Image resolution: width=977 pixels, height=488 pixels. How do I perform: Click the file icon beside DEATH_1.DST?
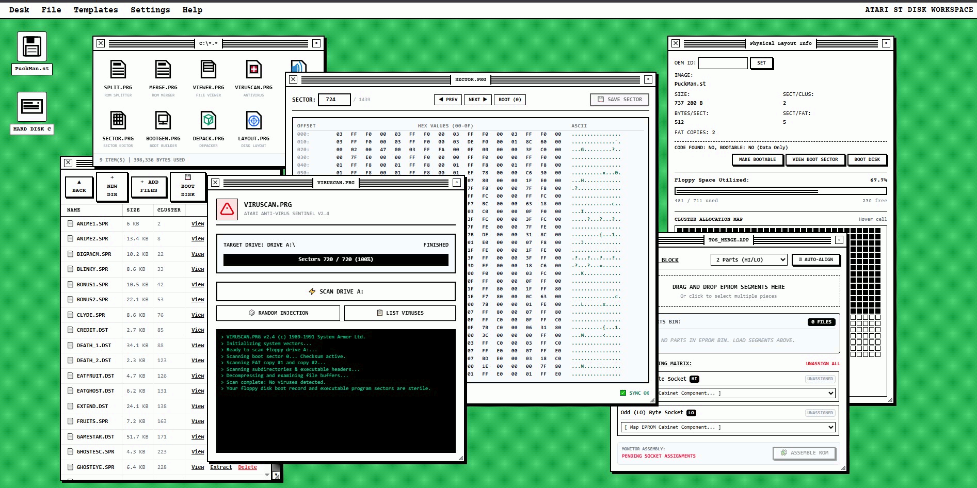[x=70, y=345]
